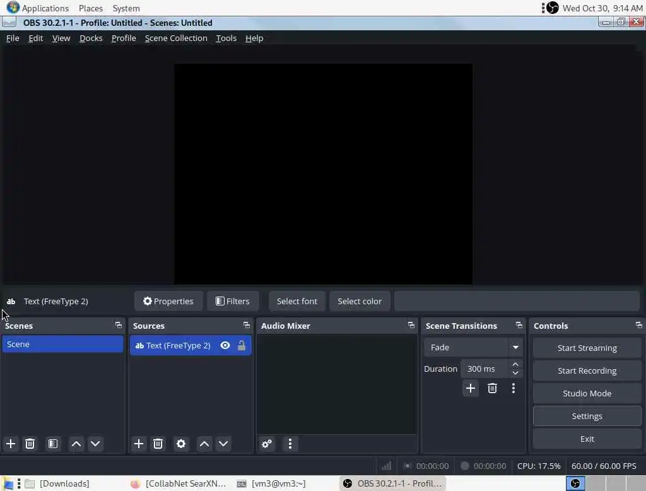Add a new source with plus icon
Screen dimensions: 646x491
click(x=139, y=444)
